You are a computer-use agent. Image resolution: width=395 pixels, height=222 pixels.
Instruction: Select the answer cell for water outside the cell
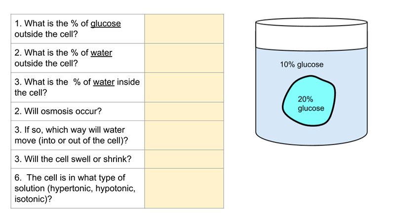tap(184, 58)
